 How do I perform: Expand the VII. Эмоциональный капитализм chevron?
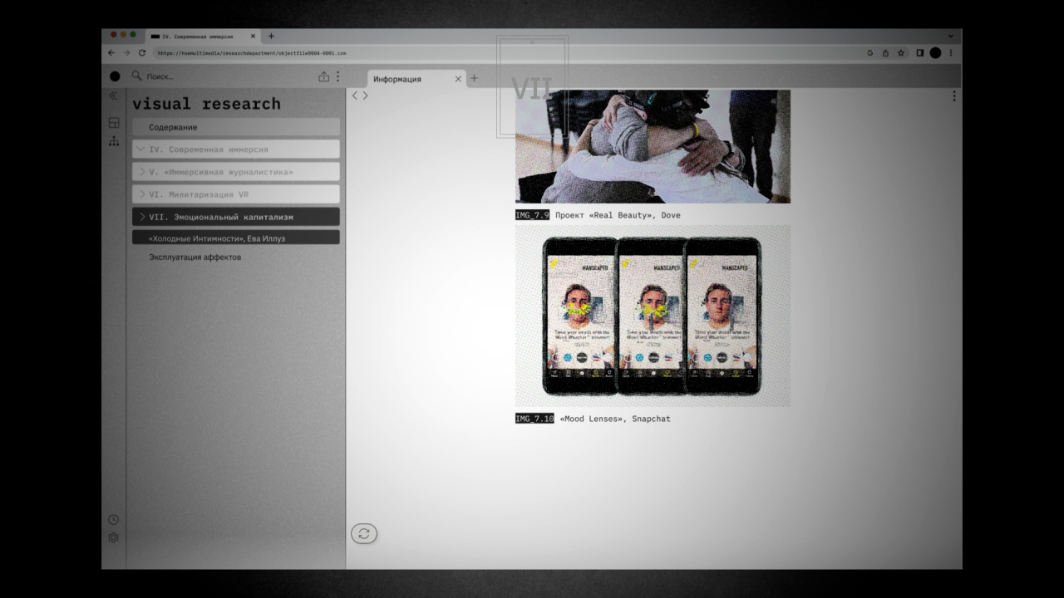(141, 217)
